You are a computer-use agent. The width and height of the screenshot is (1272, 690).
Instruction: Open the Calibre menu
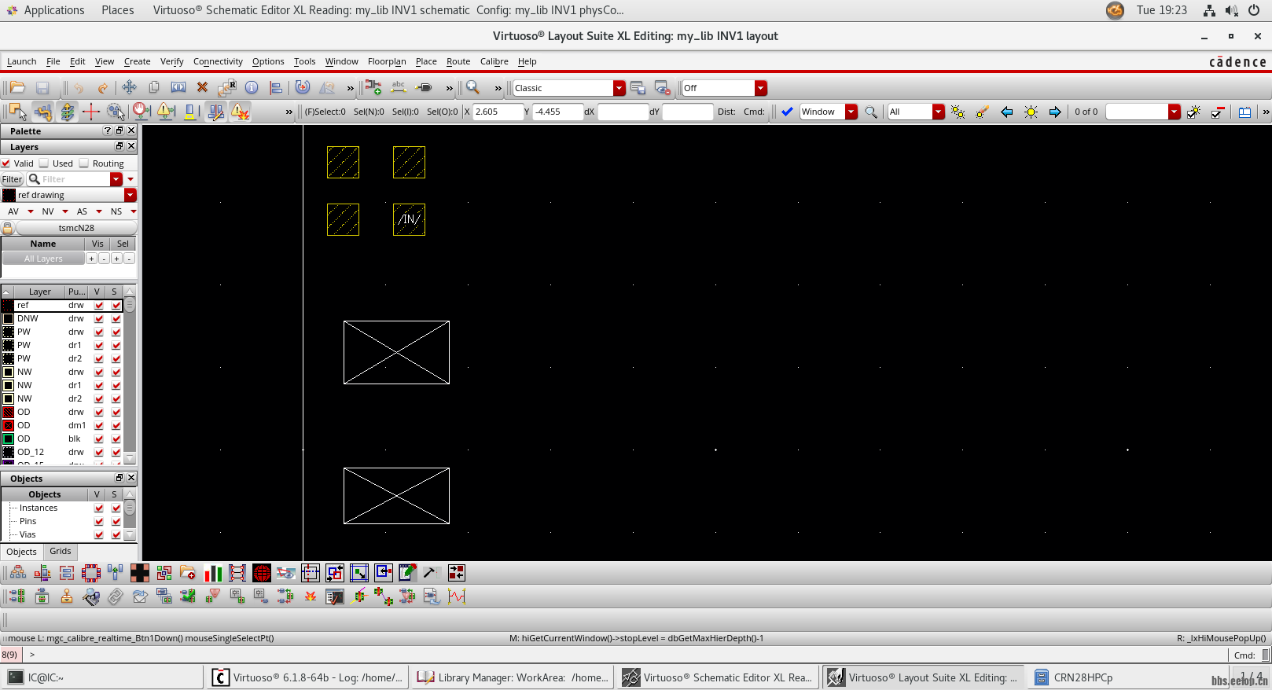click(x=494, y=61)
